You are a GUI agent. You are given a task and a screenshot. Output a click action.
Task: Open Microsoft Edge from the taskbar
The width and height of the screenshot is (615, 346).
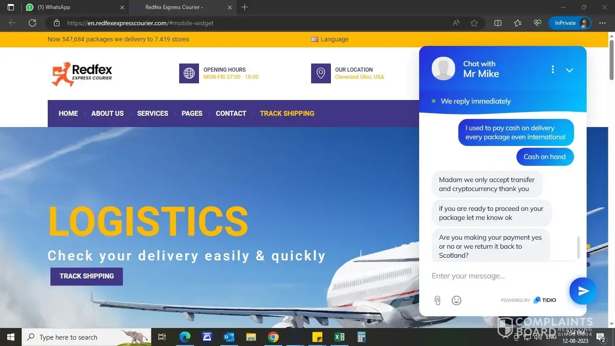[185, 337]
